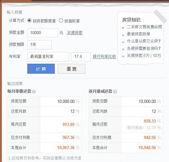Click the 房贷知识 panel heading

click(x=131, y=20)
